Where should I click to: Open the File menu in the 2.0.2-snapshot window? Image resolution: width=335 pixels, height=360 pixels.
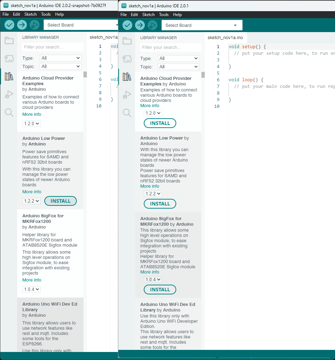(x=6, y=14)
